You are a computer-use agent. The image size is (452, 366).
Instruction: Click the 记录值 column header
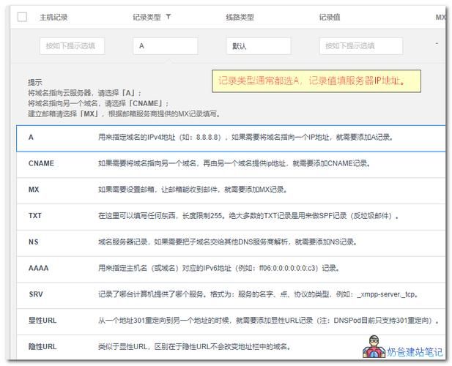pos(330,18)
